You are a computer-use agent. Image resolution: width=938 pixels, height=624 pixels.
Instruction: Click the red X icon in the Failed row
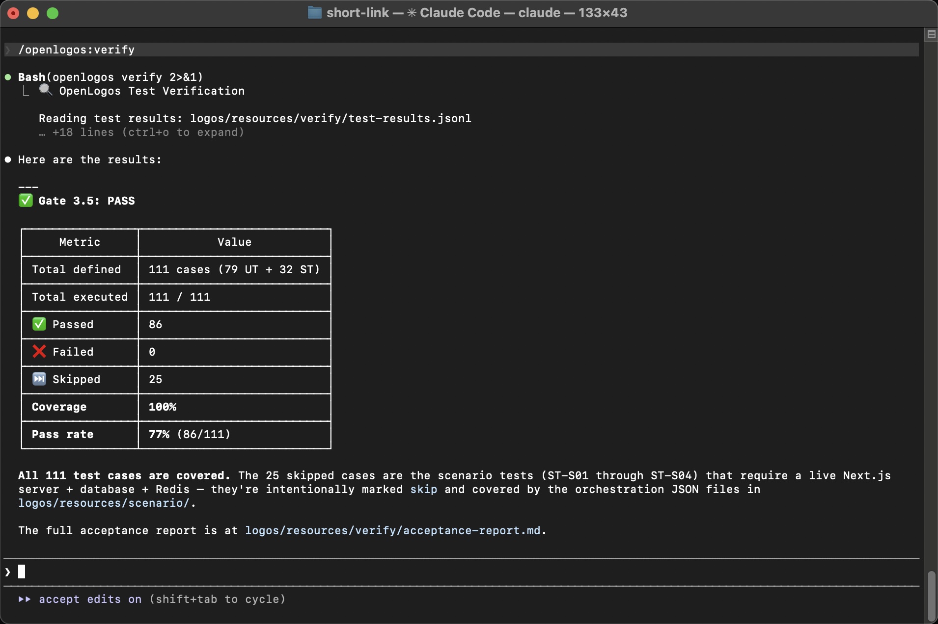click(39, 351)
